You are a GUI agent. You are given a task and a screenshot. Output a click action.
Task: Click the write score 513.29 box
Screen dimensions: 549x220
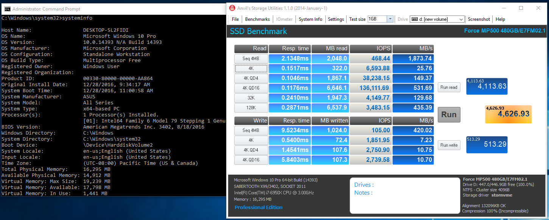point(487,145)
